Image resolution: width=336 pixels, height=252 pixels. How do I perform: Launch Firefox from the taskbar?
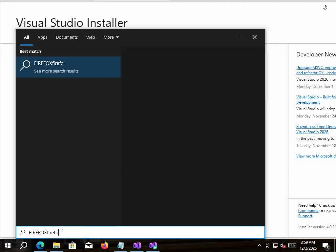point(105,245)
